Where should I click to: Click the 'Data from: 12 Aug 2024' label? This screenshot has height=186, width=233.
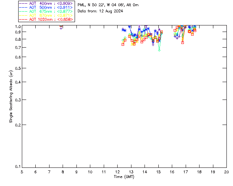click(100, 11)
